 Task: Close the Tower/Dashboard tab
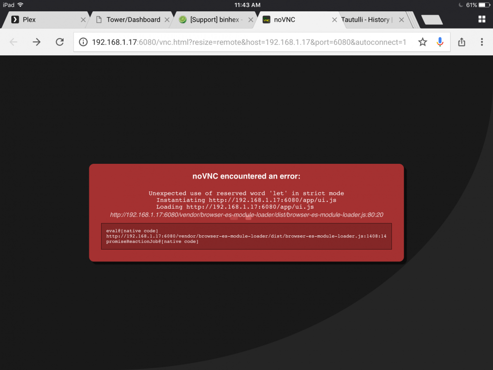(x=167, y=20)
